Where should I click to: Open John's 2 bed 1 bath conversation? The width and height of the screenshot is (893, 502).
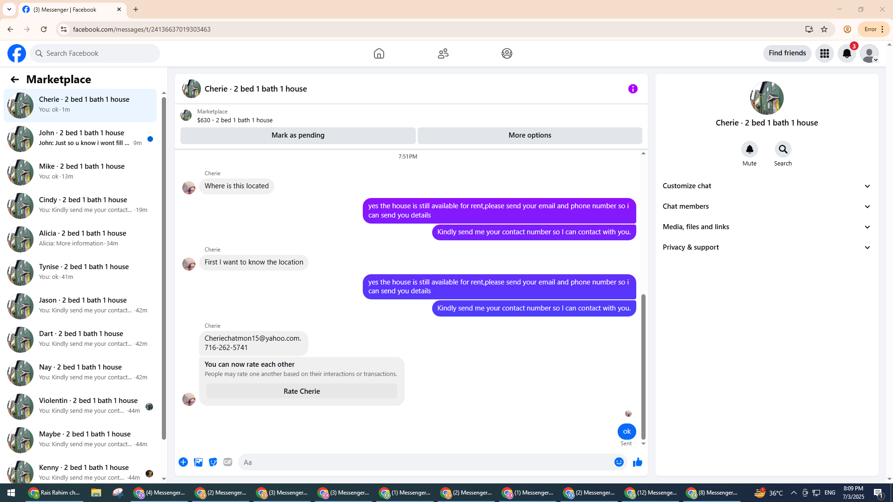81,139
